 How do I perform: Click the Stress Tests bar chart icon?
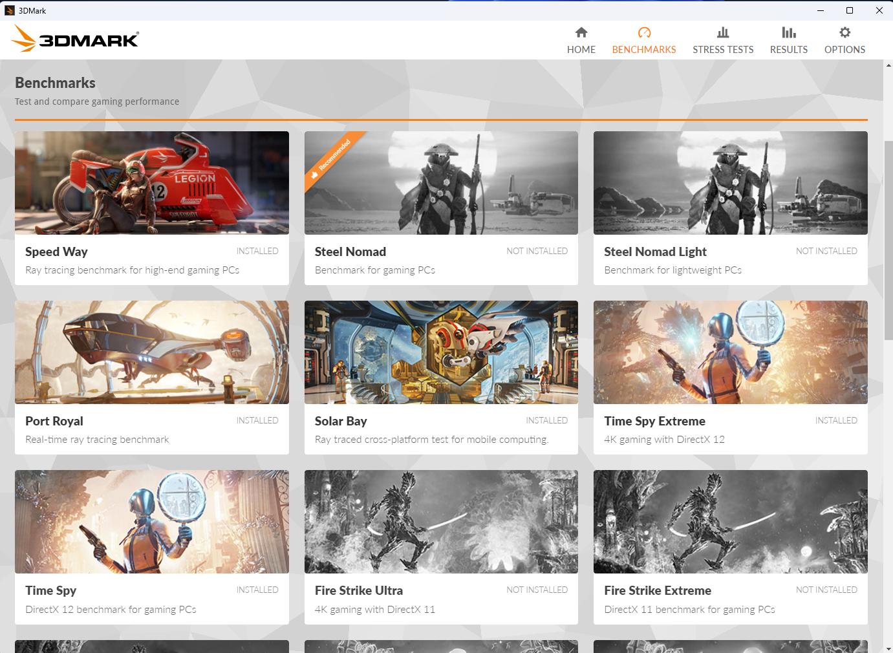pos(722,32)
